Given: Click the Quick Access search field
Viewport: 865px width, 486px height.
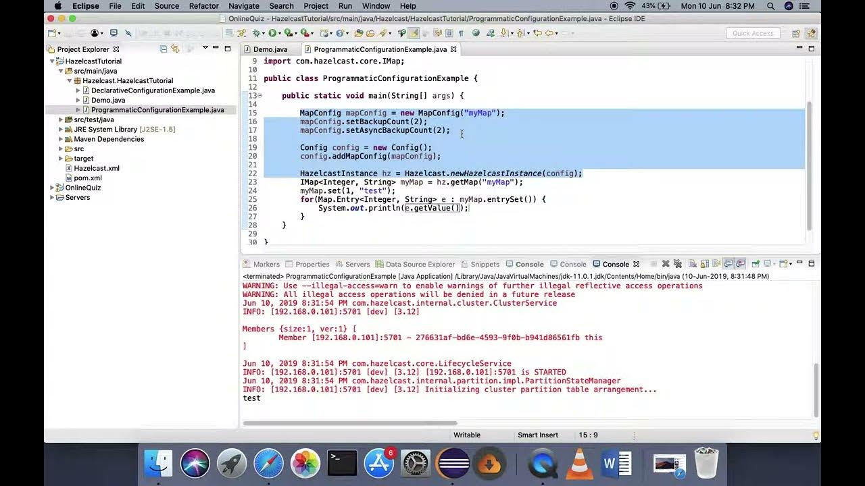Looking at the screenshot, I should pyautogui.click(x=753, y=33).
